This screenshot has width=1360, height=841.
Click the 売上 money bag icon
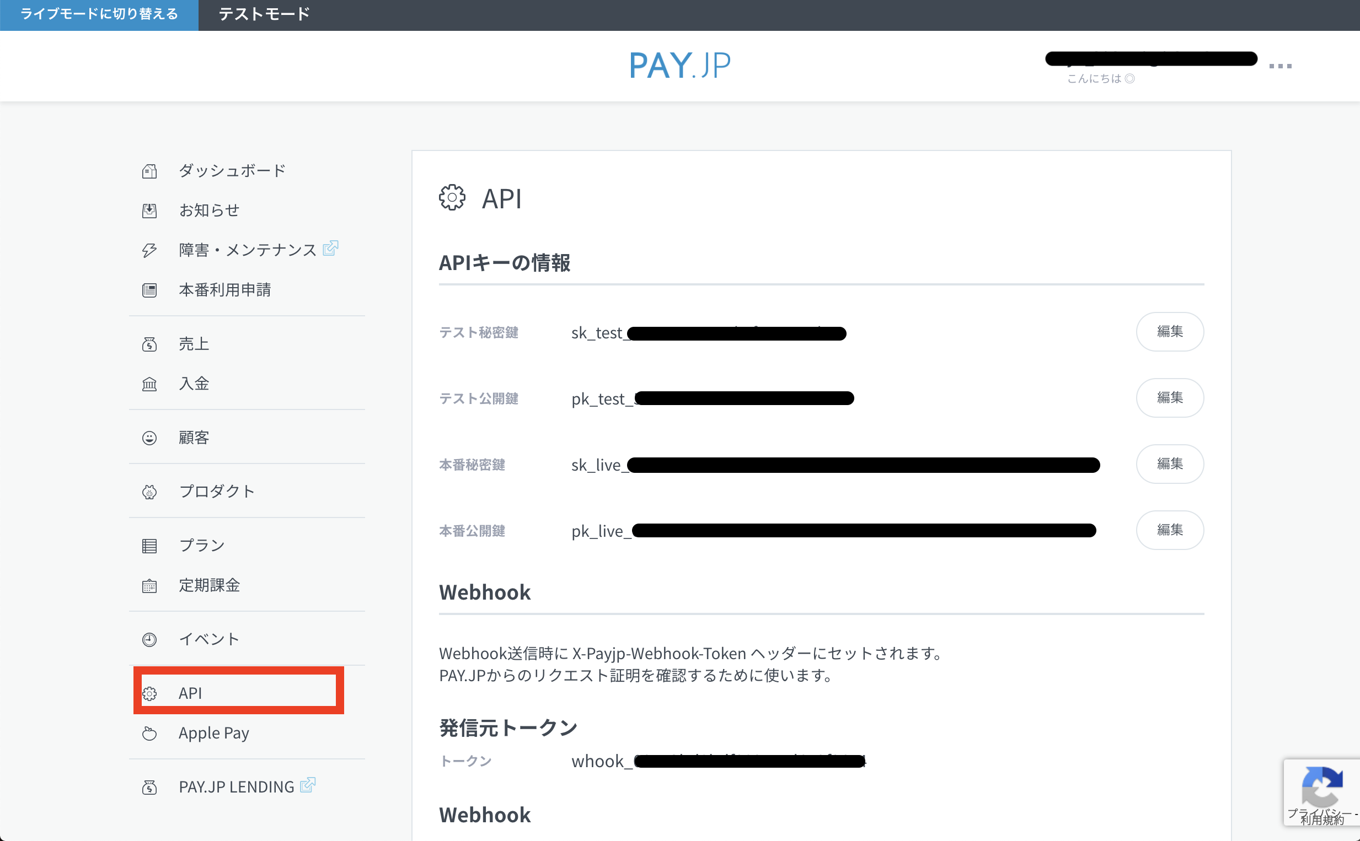point(149,344)
